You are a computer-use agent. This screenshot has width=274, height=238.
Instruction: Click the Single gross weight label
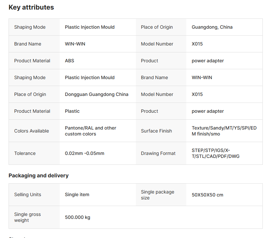click(27, 217)
